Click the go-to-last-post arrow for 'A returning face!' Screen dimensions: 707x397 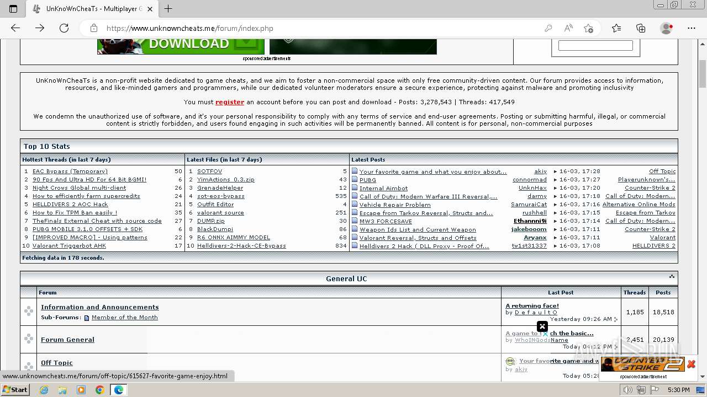pyautogui.click(x=616, y=319)
